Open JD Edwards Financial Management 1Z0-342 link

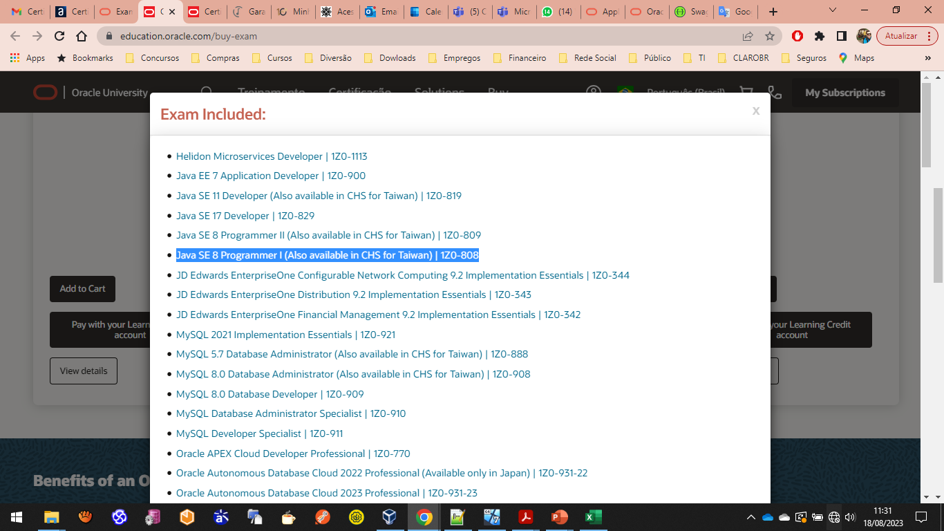tap(378, 315)
